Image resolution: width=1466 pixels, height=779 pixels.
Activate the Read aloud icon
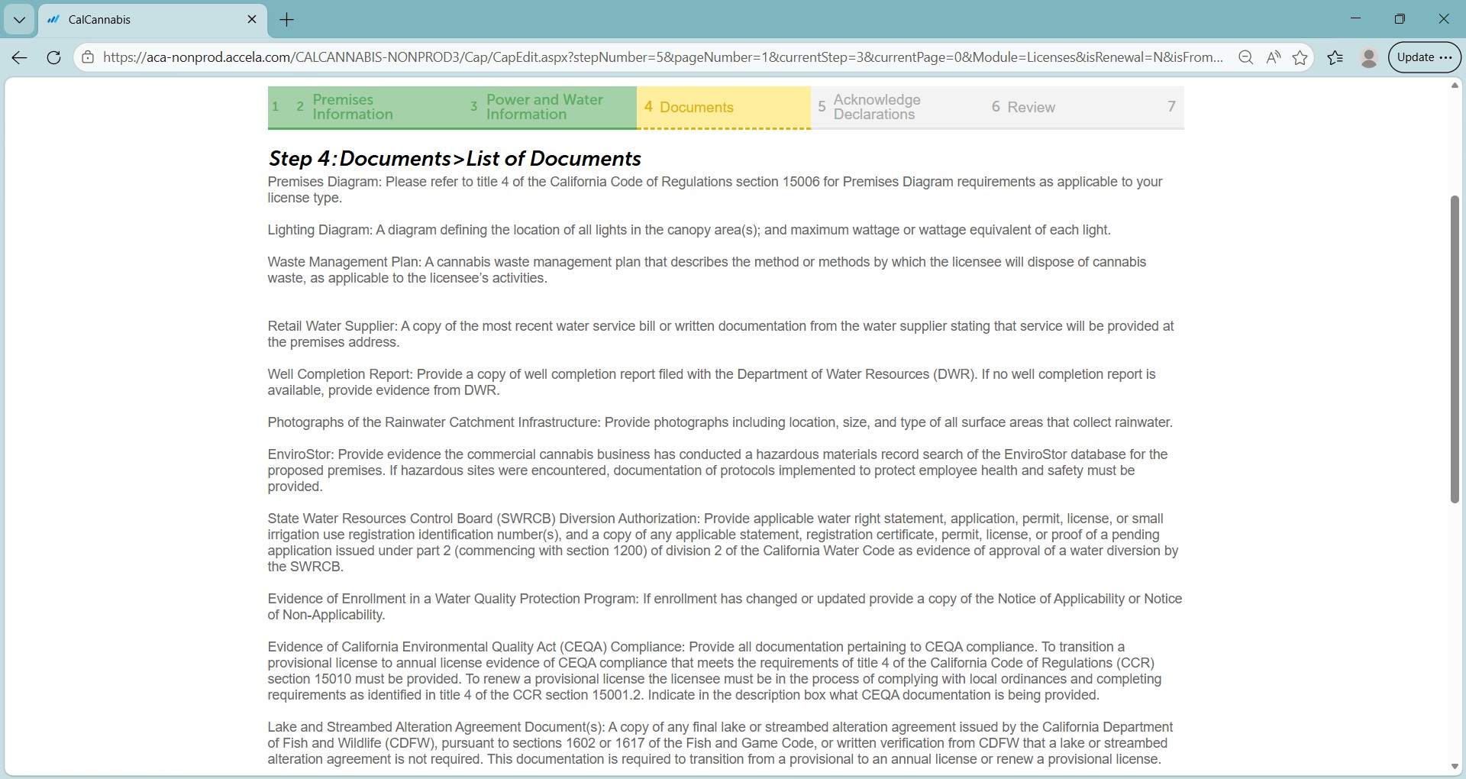coord(1273,57)
